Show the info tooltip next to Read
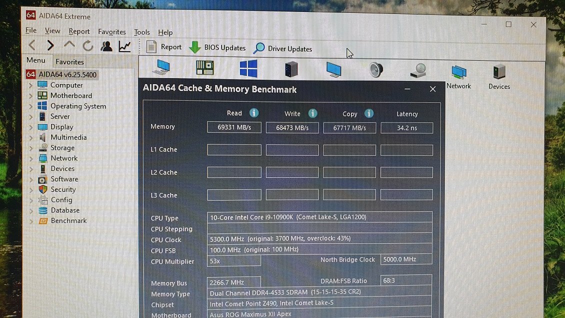Viewport: 565px width, 318px height. 254,112
